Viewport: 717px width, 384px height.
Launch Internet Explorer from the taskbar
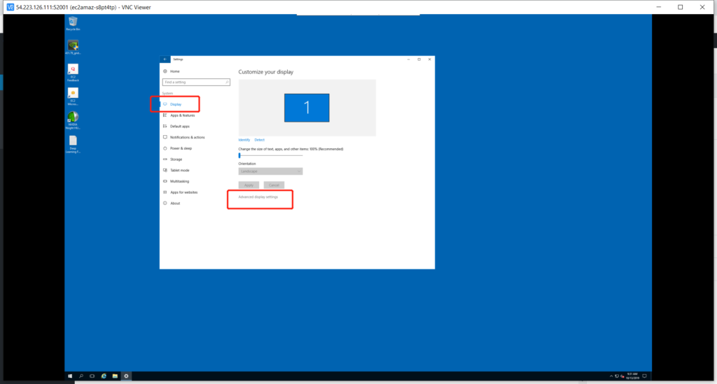(x=104, y=376)
